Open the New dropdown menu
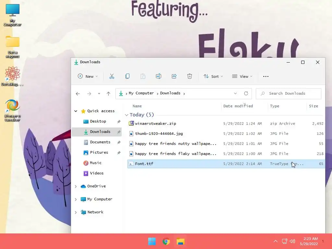 coord(88,77)
